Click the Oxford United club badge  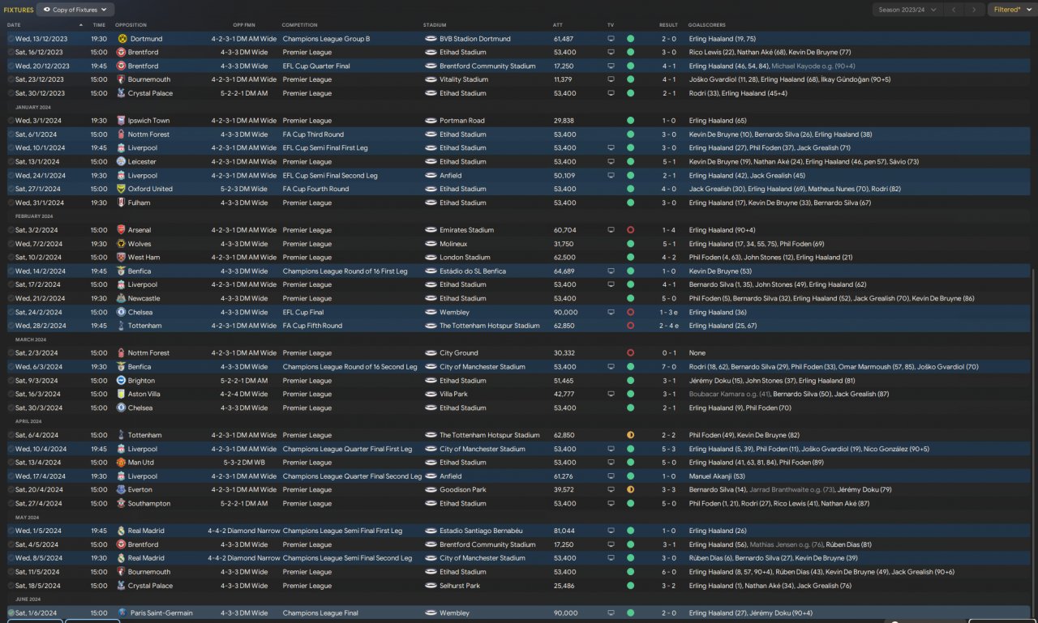pyautogui.click(x=121, y=190)
